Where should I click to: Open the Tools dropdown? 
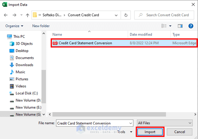pyautogui.click(x=125, y=132)
